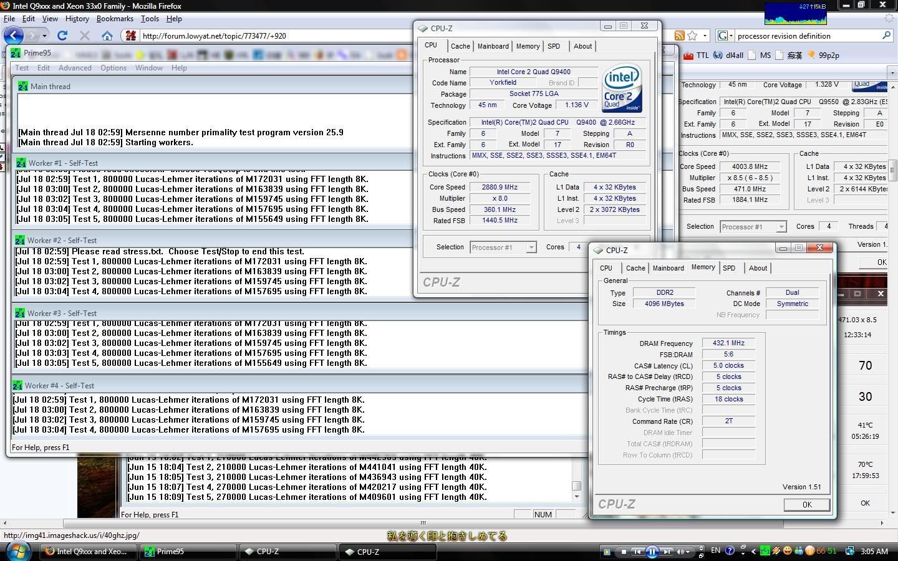898x561 pixels.
Task: Click the Firefox back navigation arrow
Action: click(x=14, y=36)
